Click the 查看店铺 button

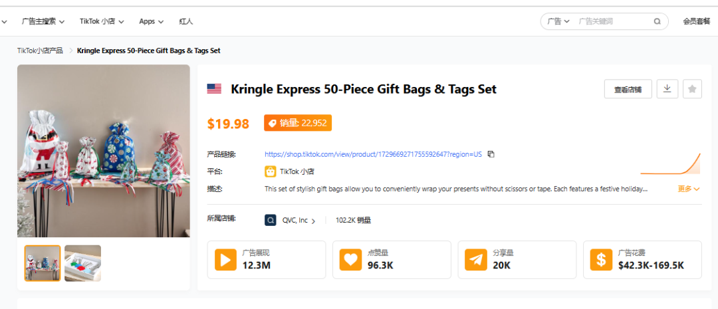[628, 89]
